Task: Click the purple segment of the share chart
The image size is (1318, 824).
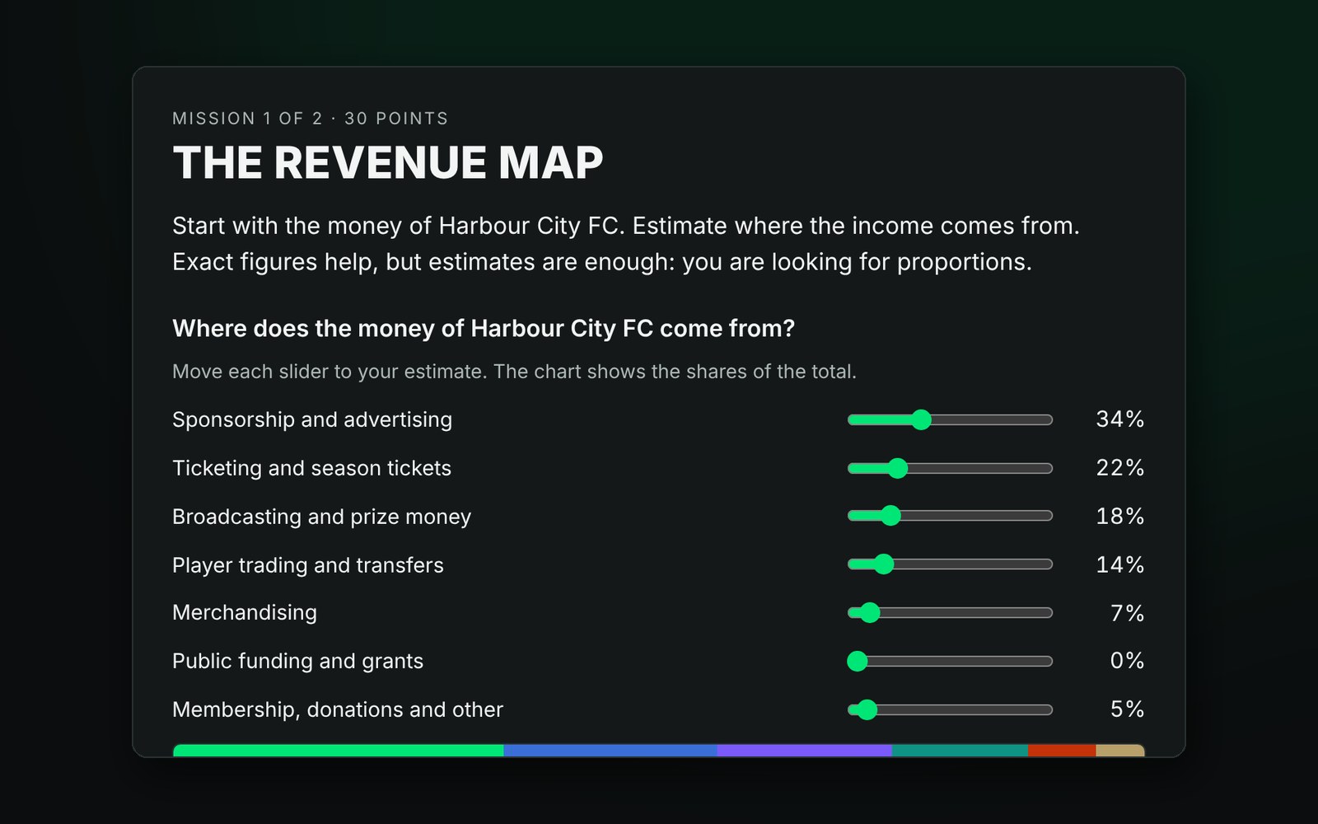Action: 805,751
